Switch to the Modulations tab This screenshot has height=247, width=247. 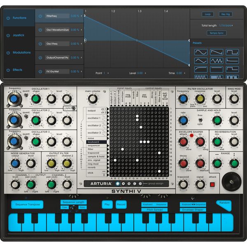pos(19,52)
